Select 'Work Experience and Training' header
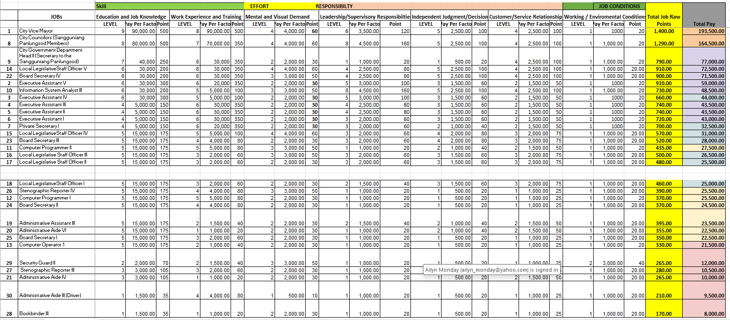This screenshot has width=730, height=320. tap(207, 17)
